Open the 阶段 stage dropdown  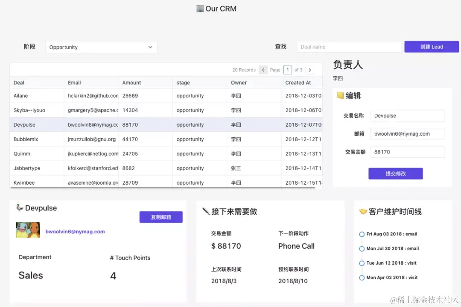[101, 47]
